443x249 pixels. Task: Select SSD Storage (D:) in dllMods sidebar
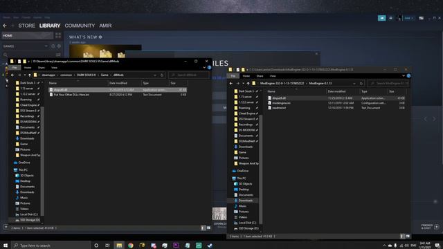tap(28, 220)
